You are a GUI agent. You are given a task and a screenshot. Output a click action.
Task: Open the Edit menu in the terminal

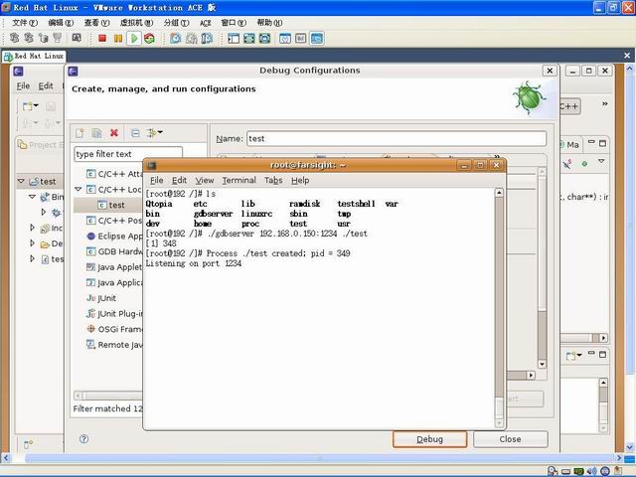click(x=179, y=180)
